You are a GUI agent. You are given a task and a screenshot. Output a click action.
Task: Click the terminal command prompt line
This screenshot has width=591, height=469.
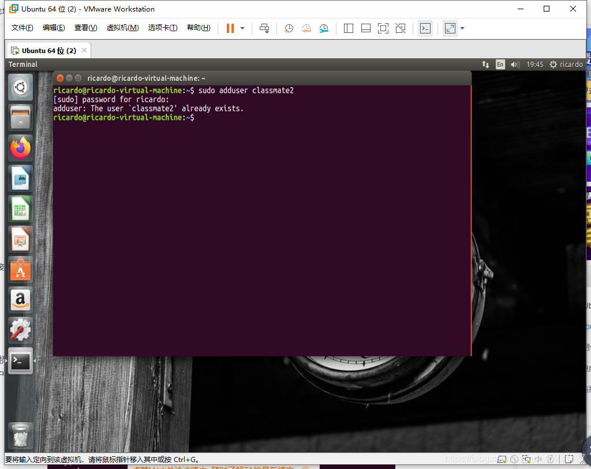point(124,118)
